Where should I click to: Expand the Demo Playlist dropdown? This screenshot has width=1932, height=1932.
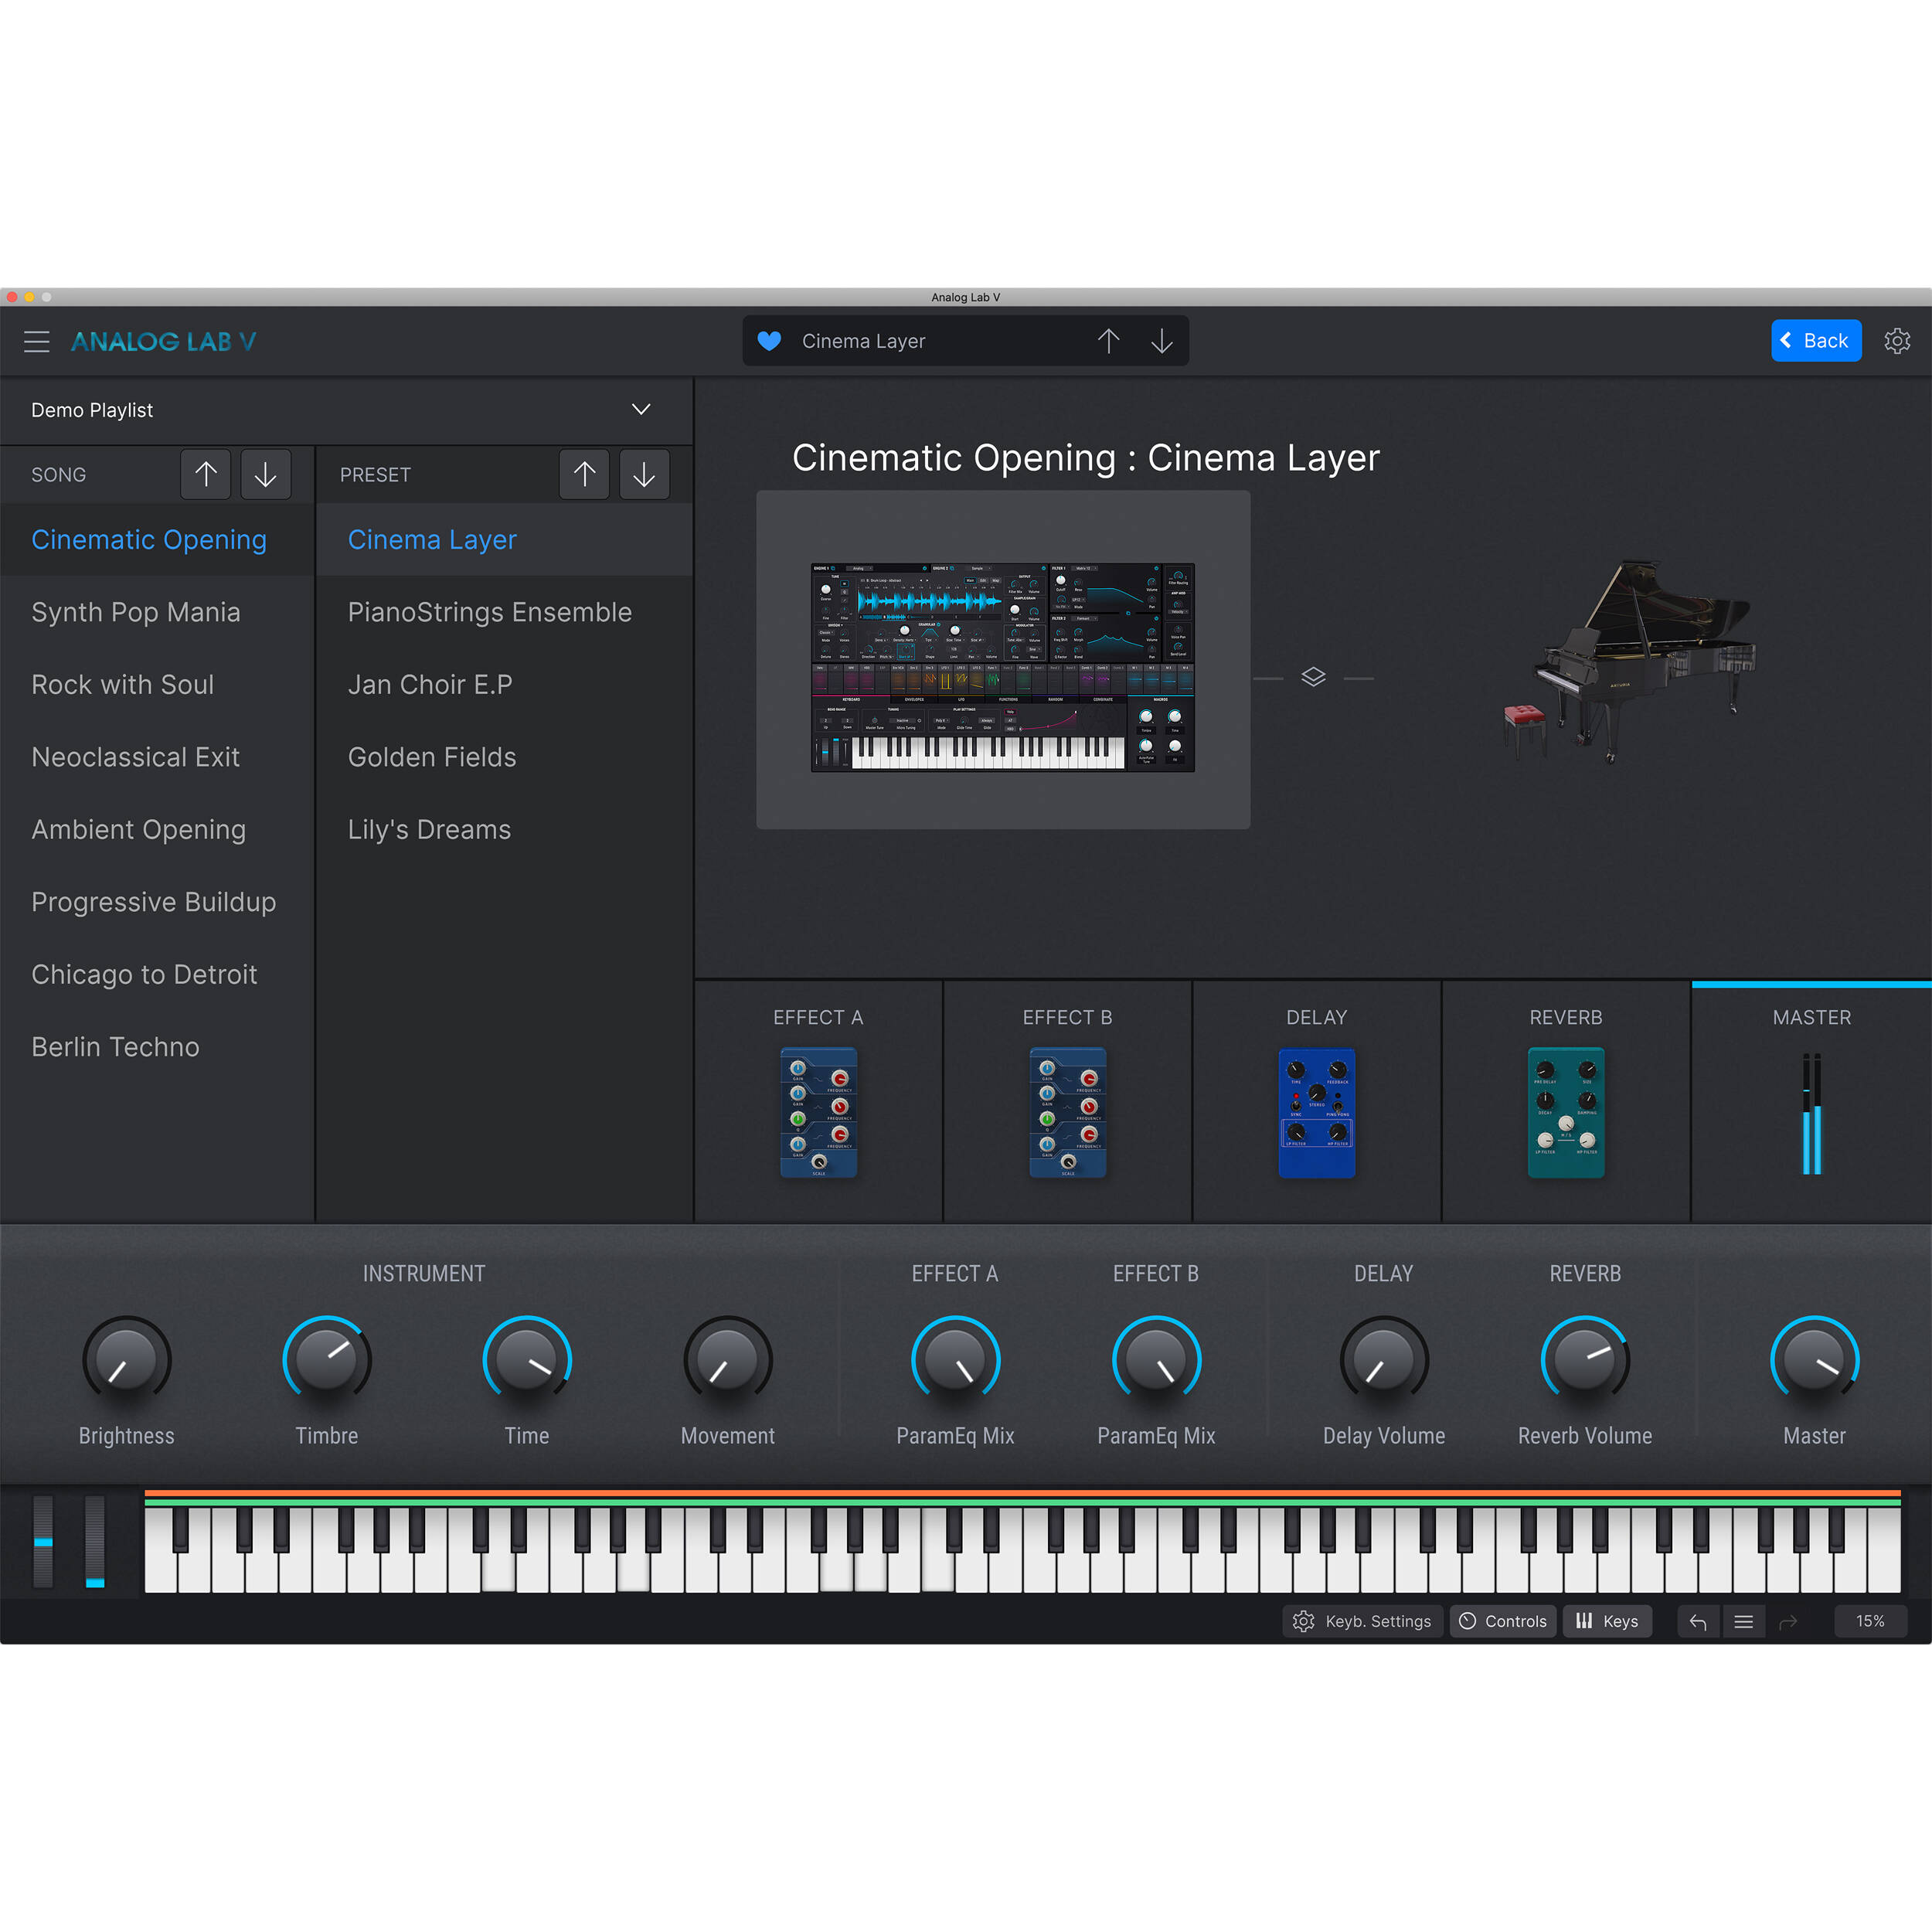click(x=641, y=410)
